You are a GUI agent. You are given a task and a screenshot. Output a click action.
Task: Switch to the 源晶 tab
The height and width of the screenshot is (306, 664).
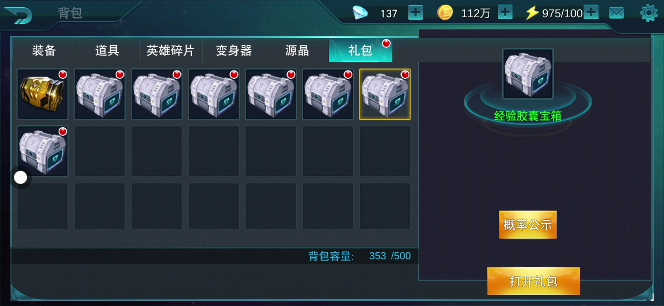point(297,51)
